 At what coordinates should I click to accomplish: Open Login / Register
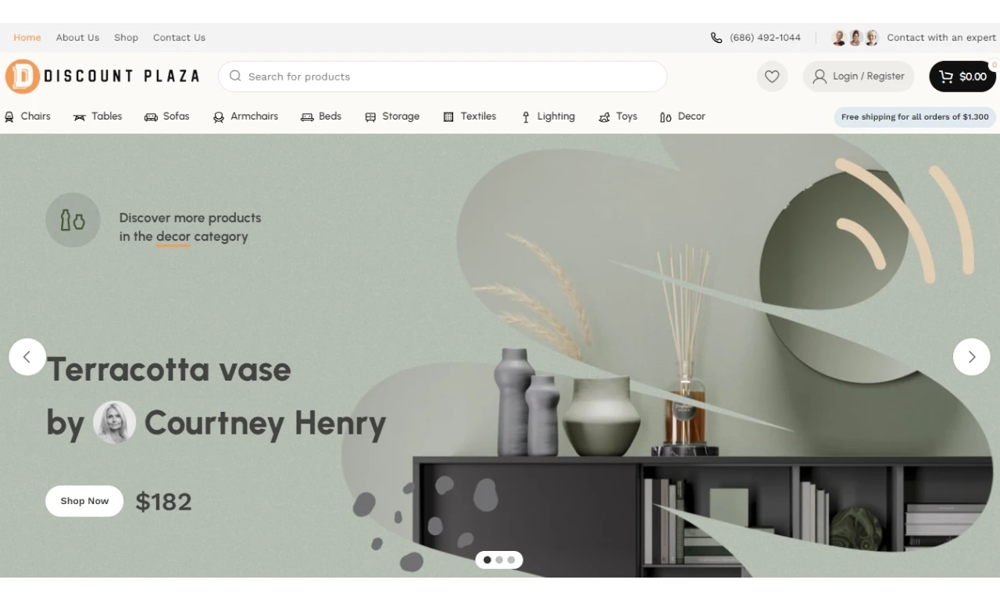[858, 77]
